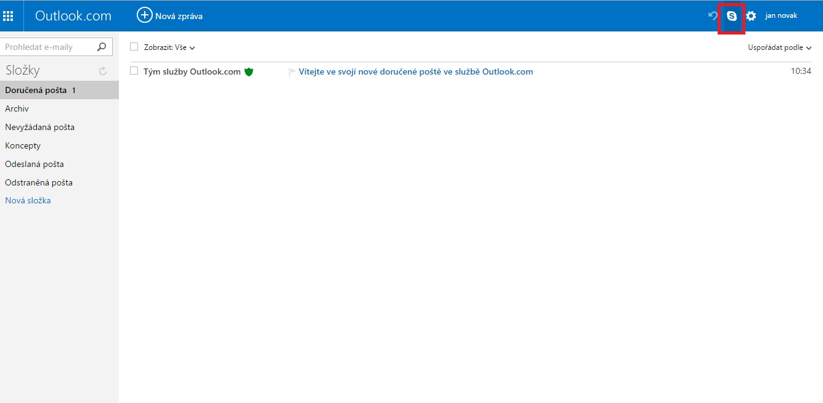823x403 pixels.
Task: Check the Tým služby Outlook.com message checkbox
Action: pyautogui.click(x=134, y=71)
